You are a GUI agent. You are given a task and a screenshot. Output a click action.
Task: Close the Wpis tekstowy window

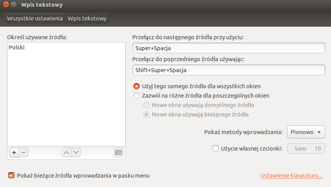click(x=6, y=5)
